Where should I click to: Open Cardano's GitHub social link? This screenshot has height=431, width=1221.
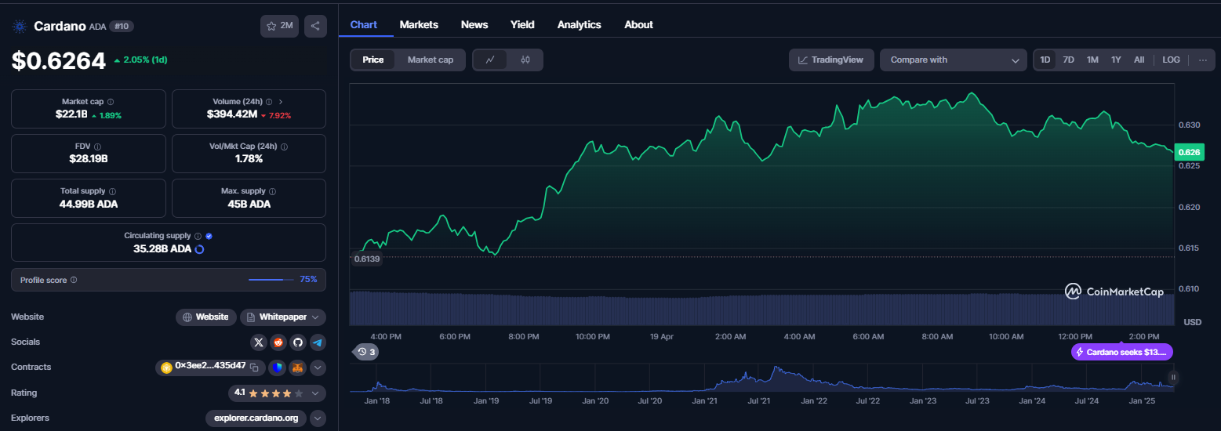point(298,342)
